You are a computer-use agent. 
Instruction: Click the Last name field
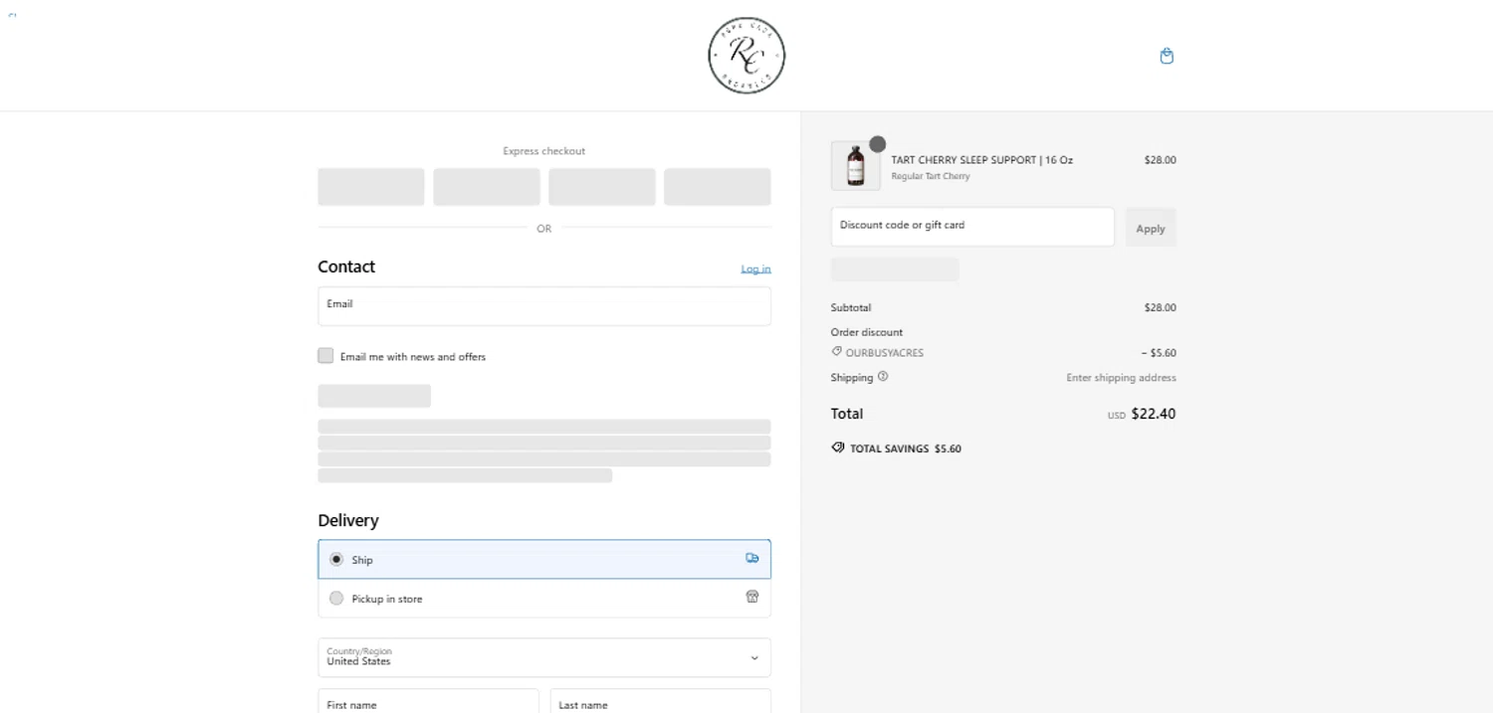click(660, 702)
